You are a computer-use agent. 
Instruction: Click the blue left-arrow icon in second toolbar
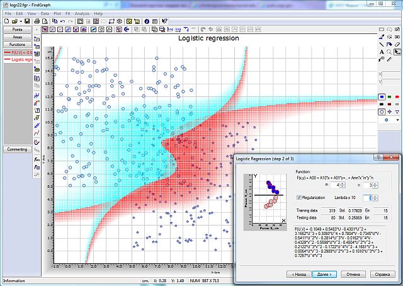pos(127,30)
